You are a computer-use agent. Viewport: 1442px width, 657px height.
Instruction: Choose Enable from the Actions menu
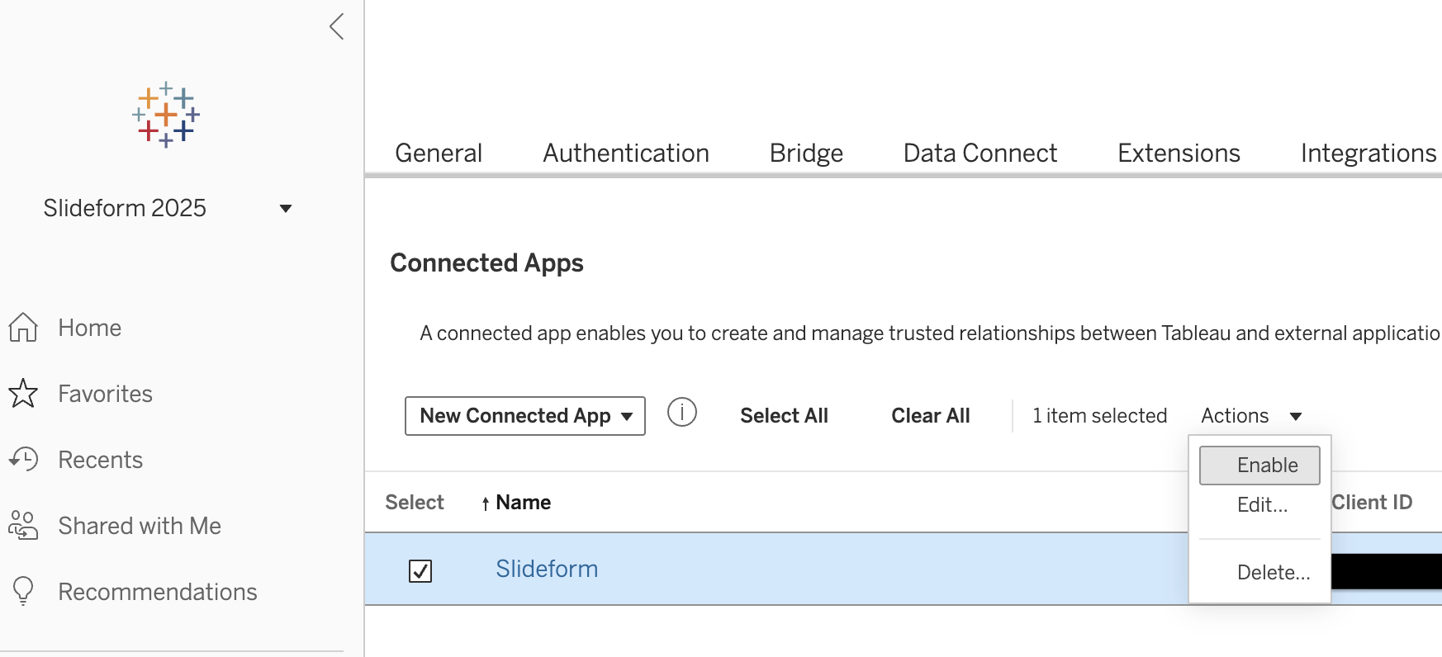[x=1259, y=466]
